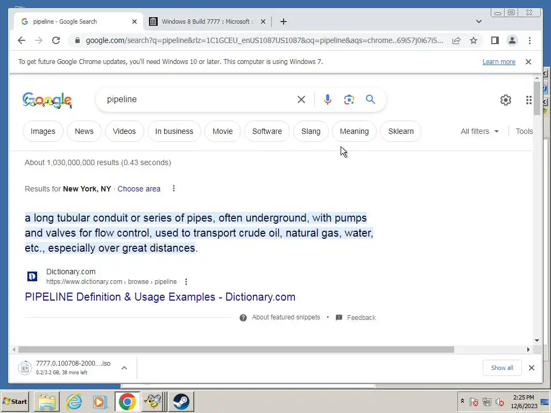Open the Chrome profile avatar menu
The width and height of the screenshot is (551, 413).
point(512,40)
